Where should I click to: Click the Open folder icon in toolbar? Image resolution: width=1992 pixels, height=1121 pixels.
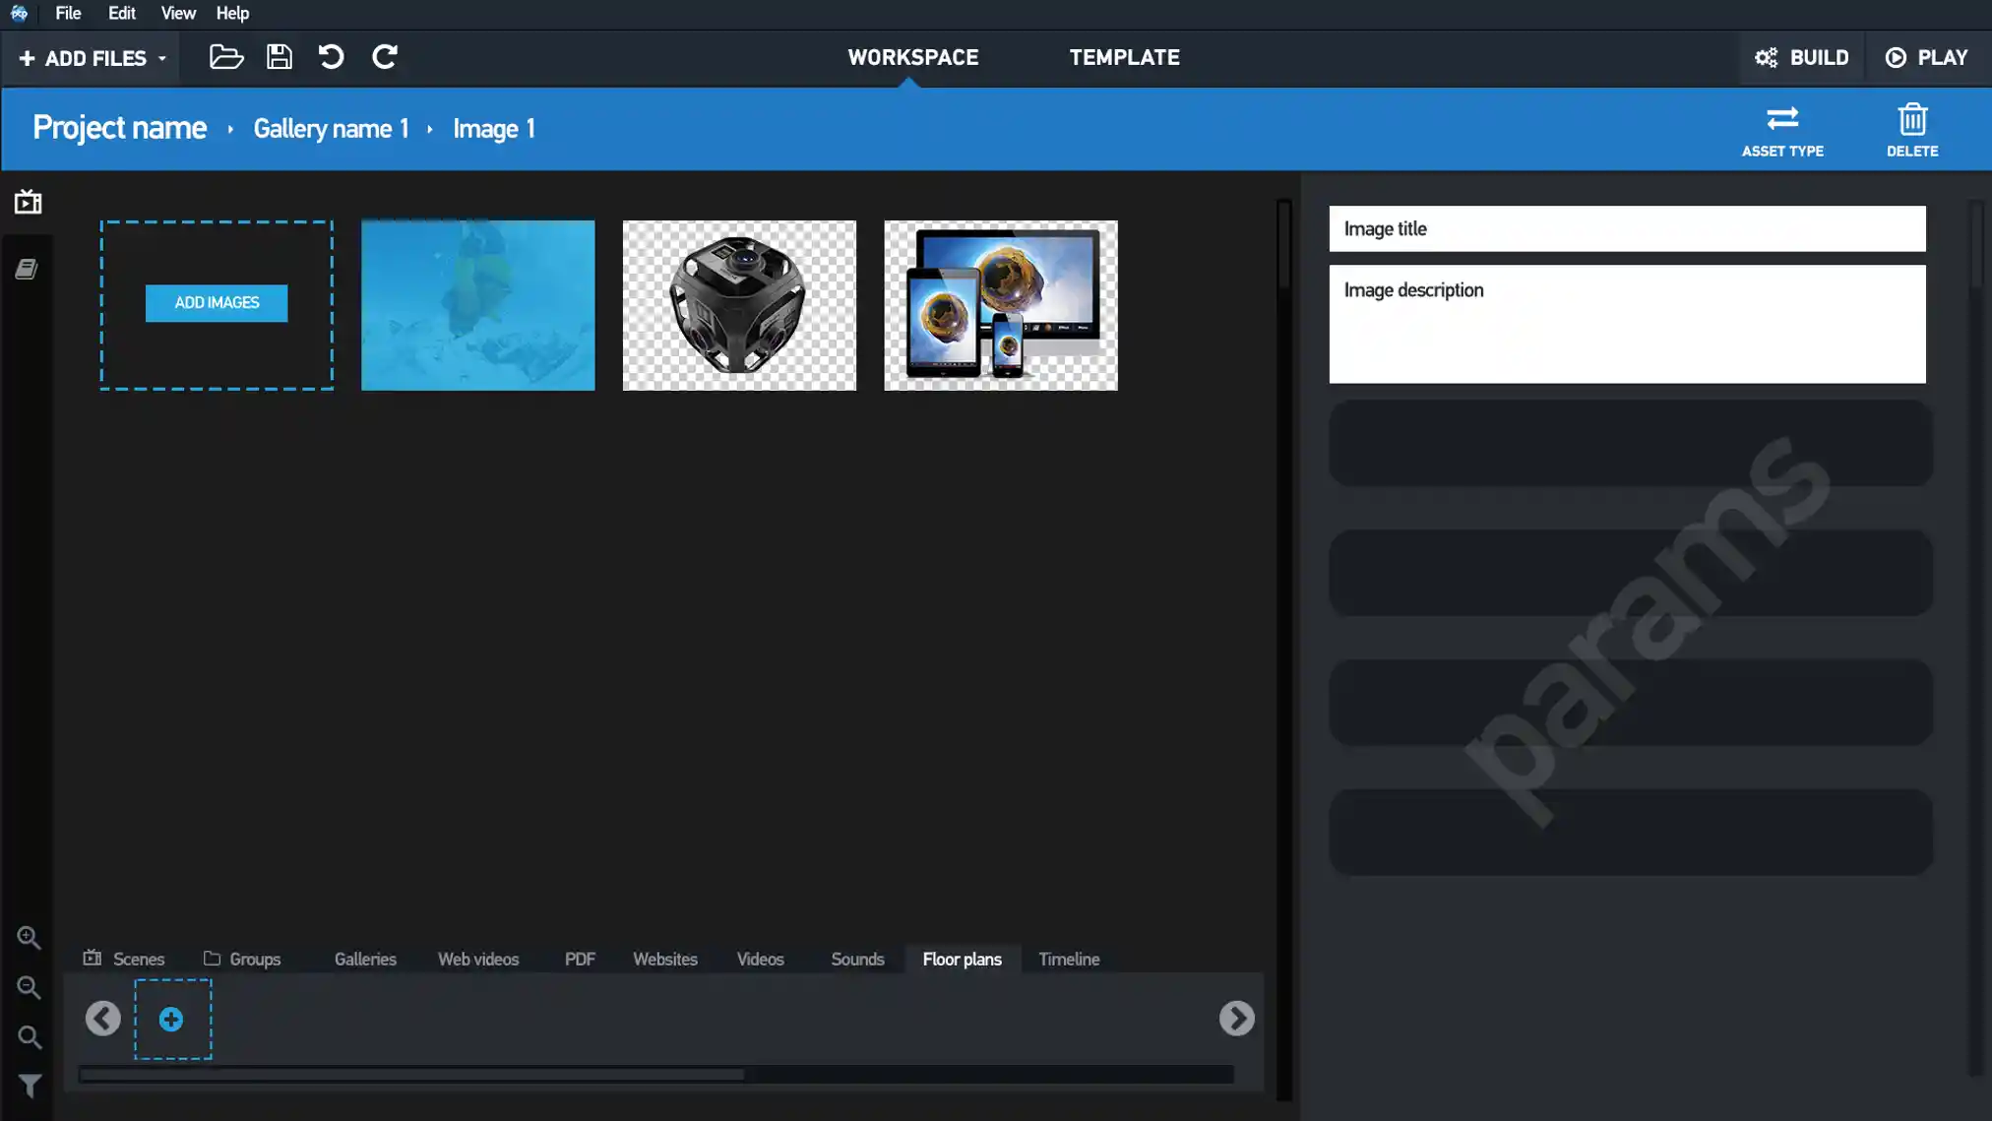[x=225, y=57]
